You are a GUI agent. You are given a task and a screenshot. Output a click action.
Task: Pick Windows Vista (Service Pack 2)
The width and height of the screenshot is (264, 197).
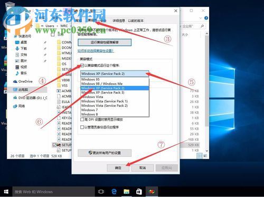[115, 106]
